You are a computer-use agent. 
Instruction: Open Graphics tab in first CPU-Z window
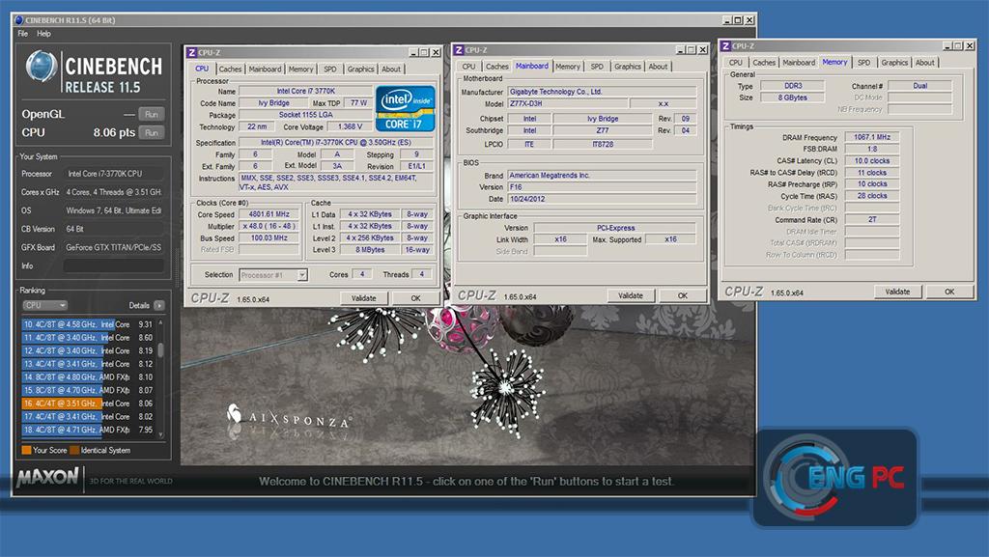pyautogui.click(x=361, y=70)
